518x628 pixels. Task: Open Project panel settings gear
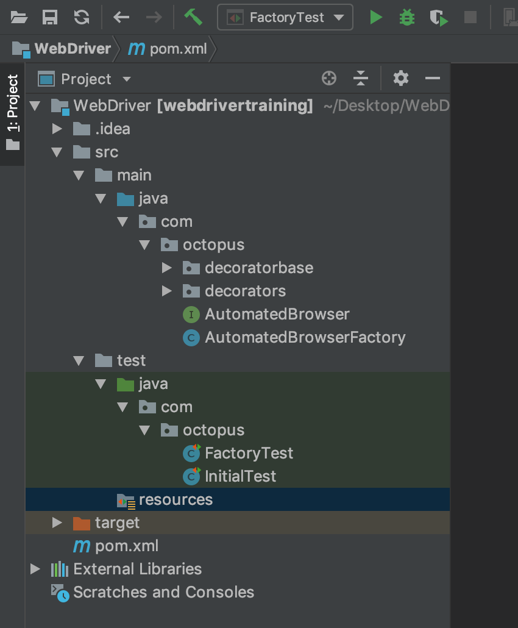click(400, 78)
